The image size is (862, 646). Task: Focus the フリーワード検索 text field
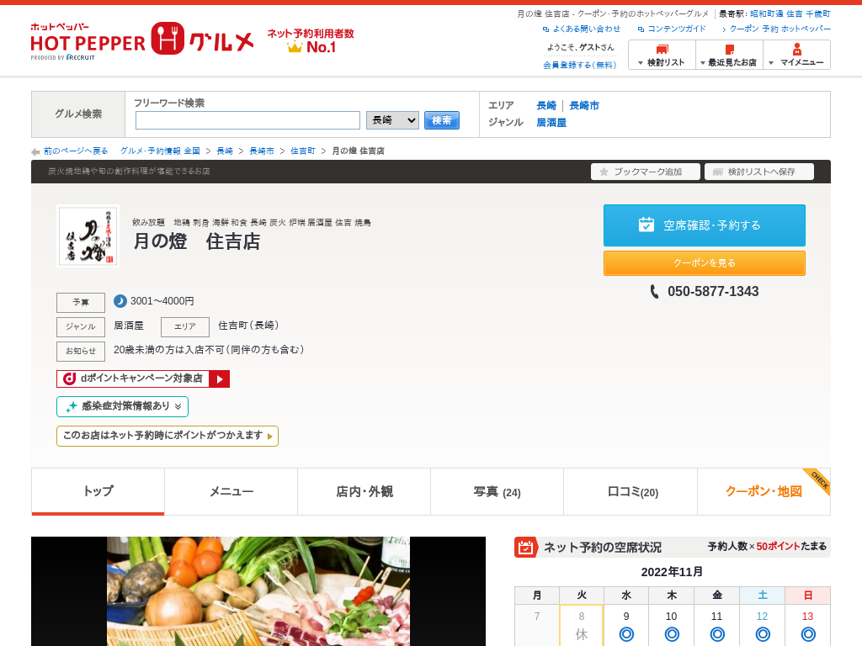(248, 120)
